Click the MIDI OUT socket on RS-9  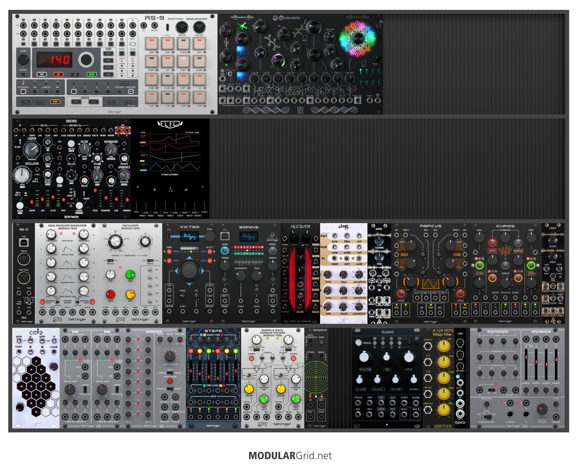(x=199, y=27)
